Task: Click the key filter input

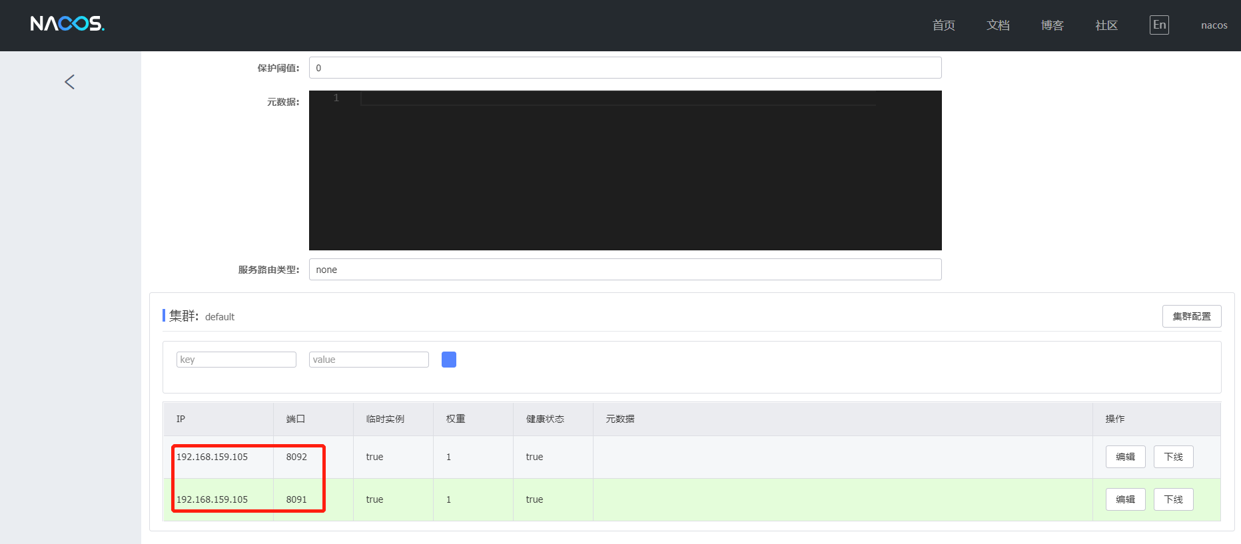Action: click(x=236, y=360)
